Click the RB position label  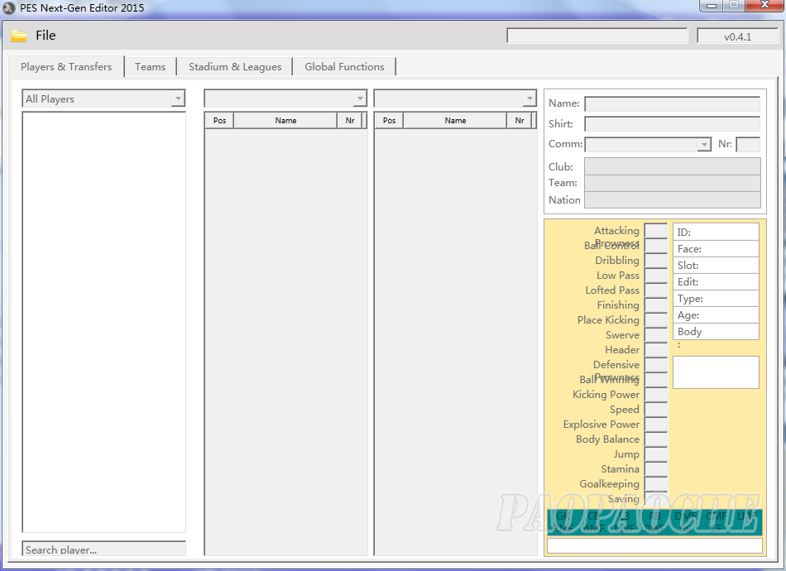(x=654, y=516)
